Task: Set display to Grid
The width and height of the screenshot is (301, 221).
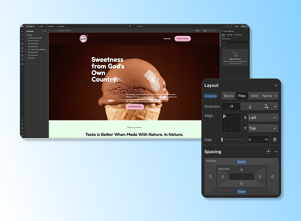Action: (254, 96)
